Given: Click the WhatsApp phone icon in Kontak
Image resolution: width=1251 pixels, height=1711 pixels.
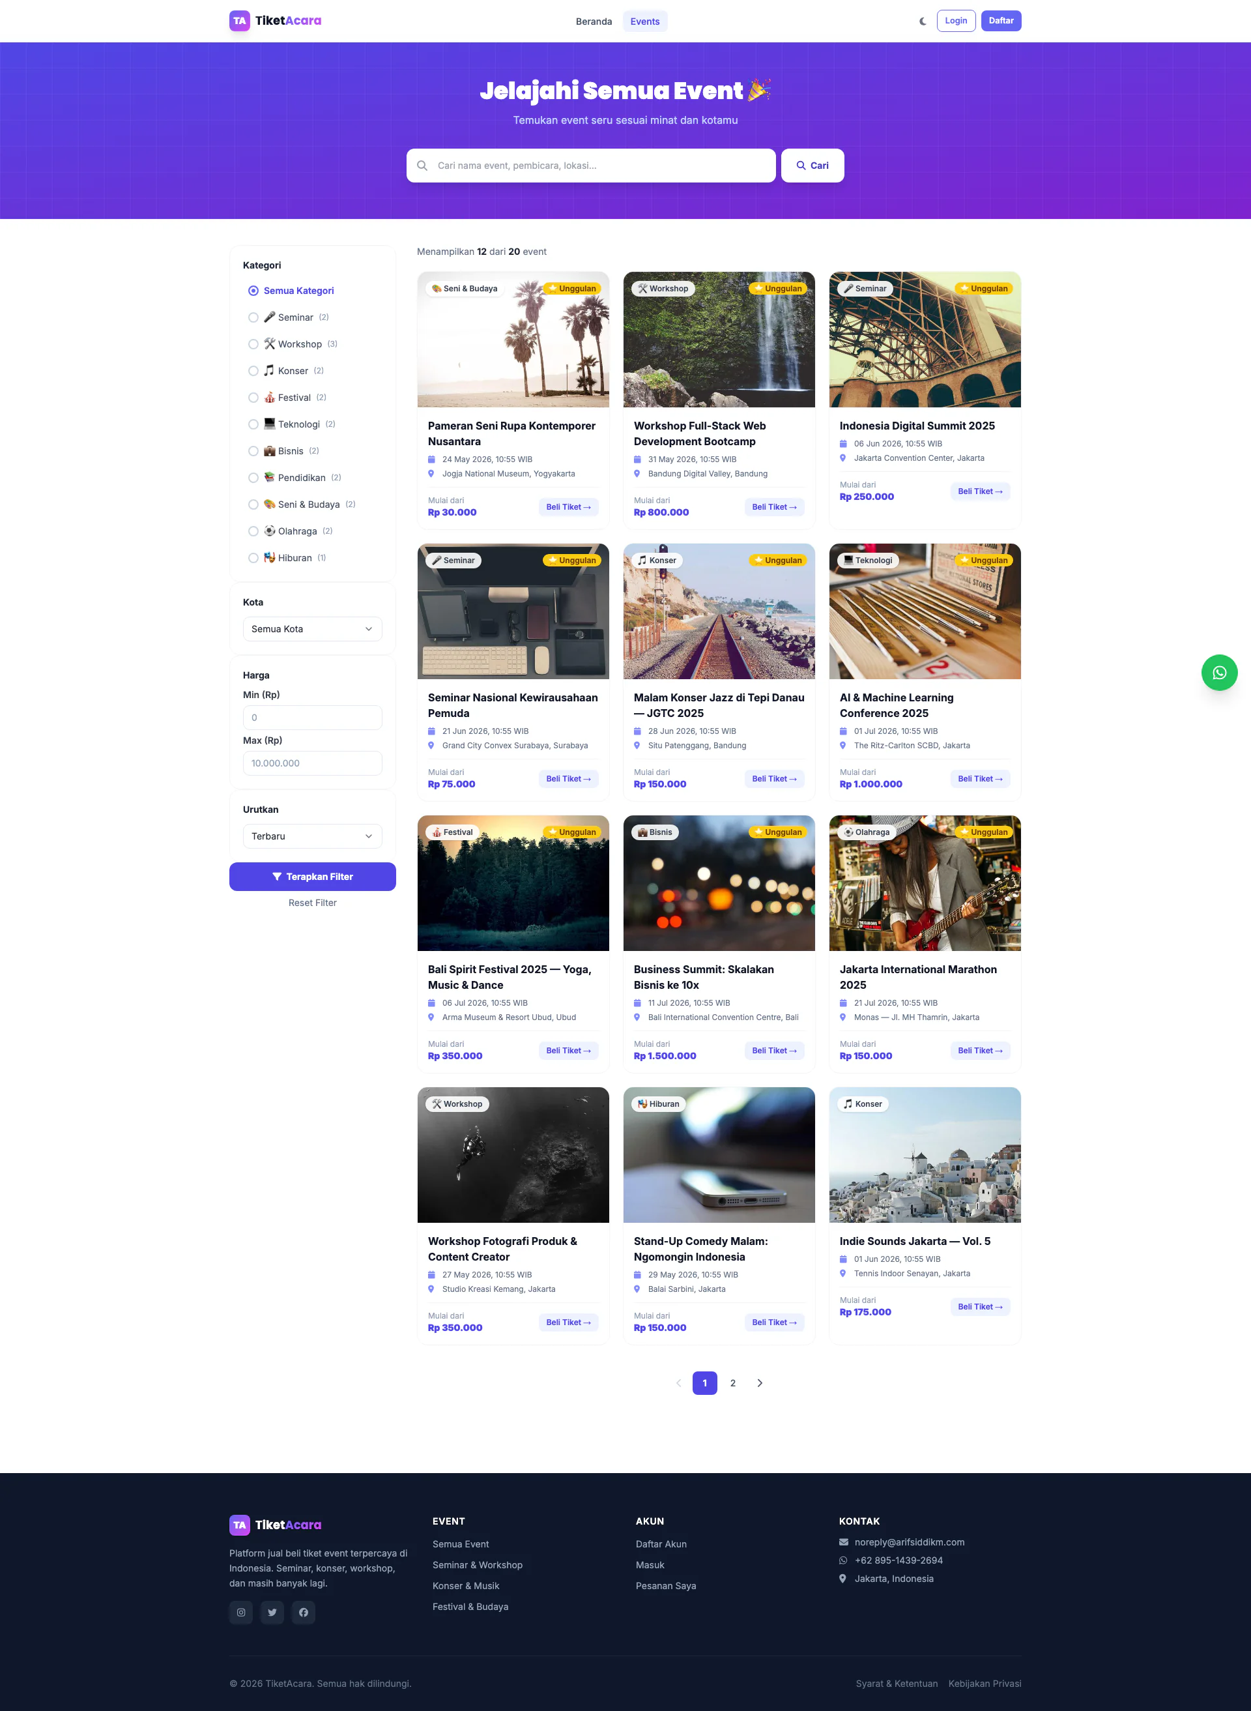Looking at the screenshot, I should (x=844, y=1560).
